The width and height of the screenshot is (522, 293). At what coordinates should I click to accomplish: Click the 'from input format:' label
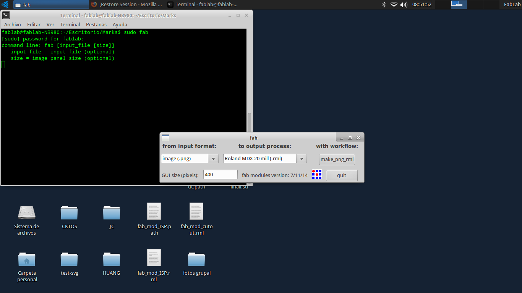point(189,146)
